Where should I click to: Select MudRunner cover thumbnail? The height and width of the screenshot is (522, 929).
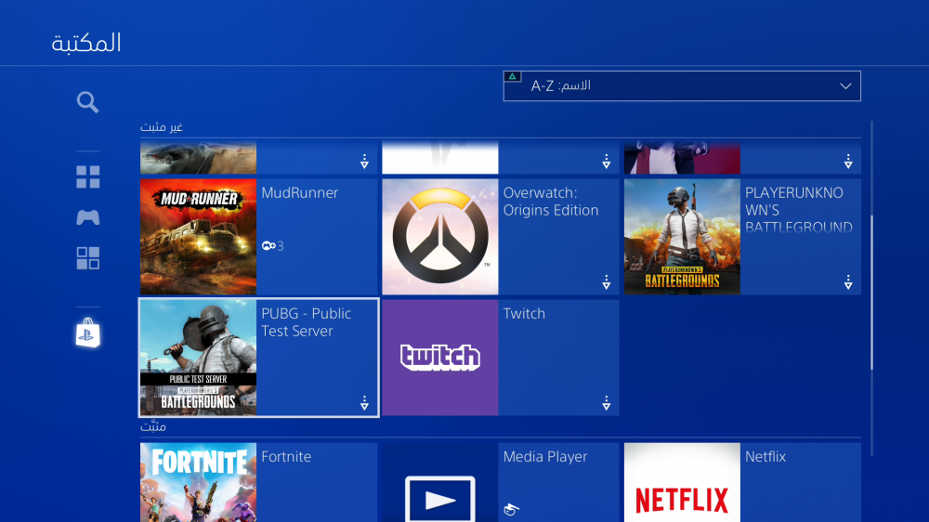[x=199, y=237]
